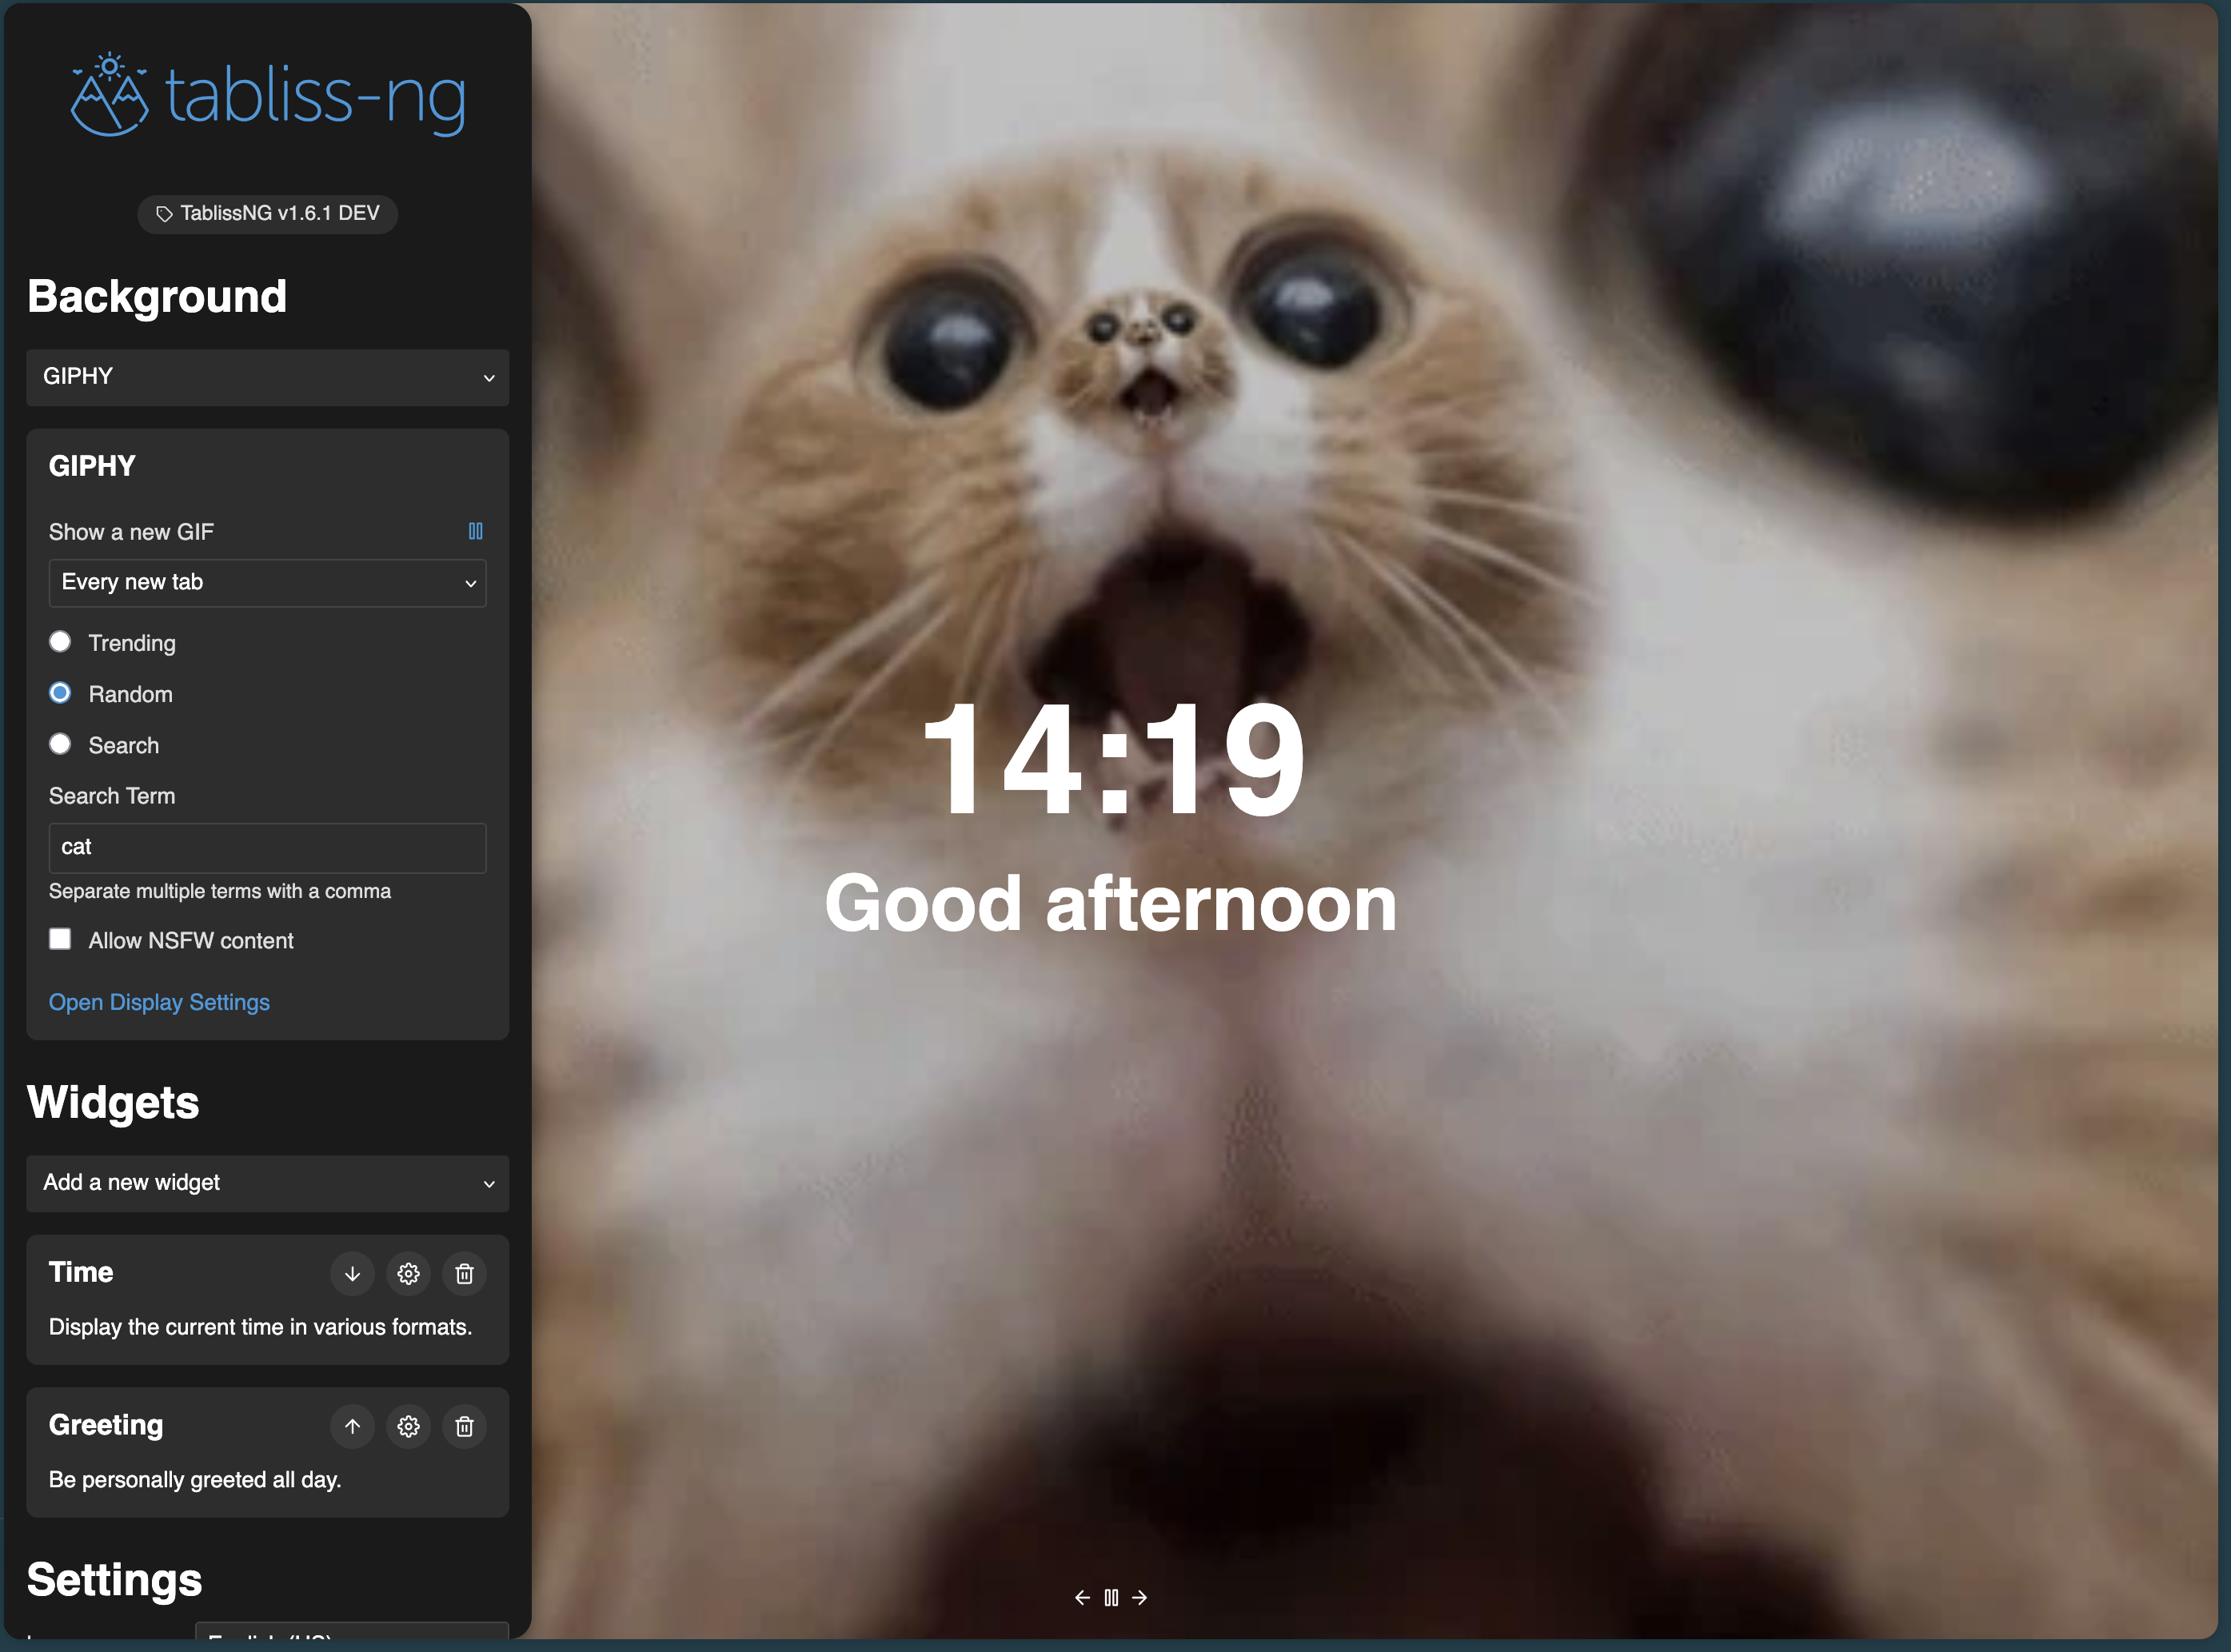Open Greeting widget settings gear
Image resolution: width=2231 pixels, height=1652 pixels.
coord(408,1426)
